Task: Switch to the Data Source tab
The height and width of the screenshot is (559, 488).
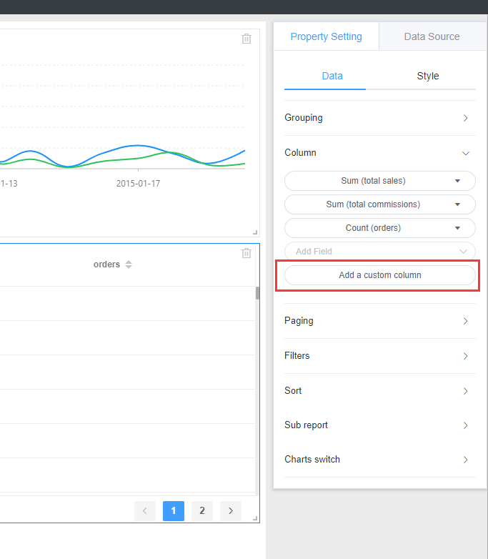Action: point(432,36)
